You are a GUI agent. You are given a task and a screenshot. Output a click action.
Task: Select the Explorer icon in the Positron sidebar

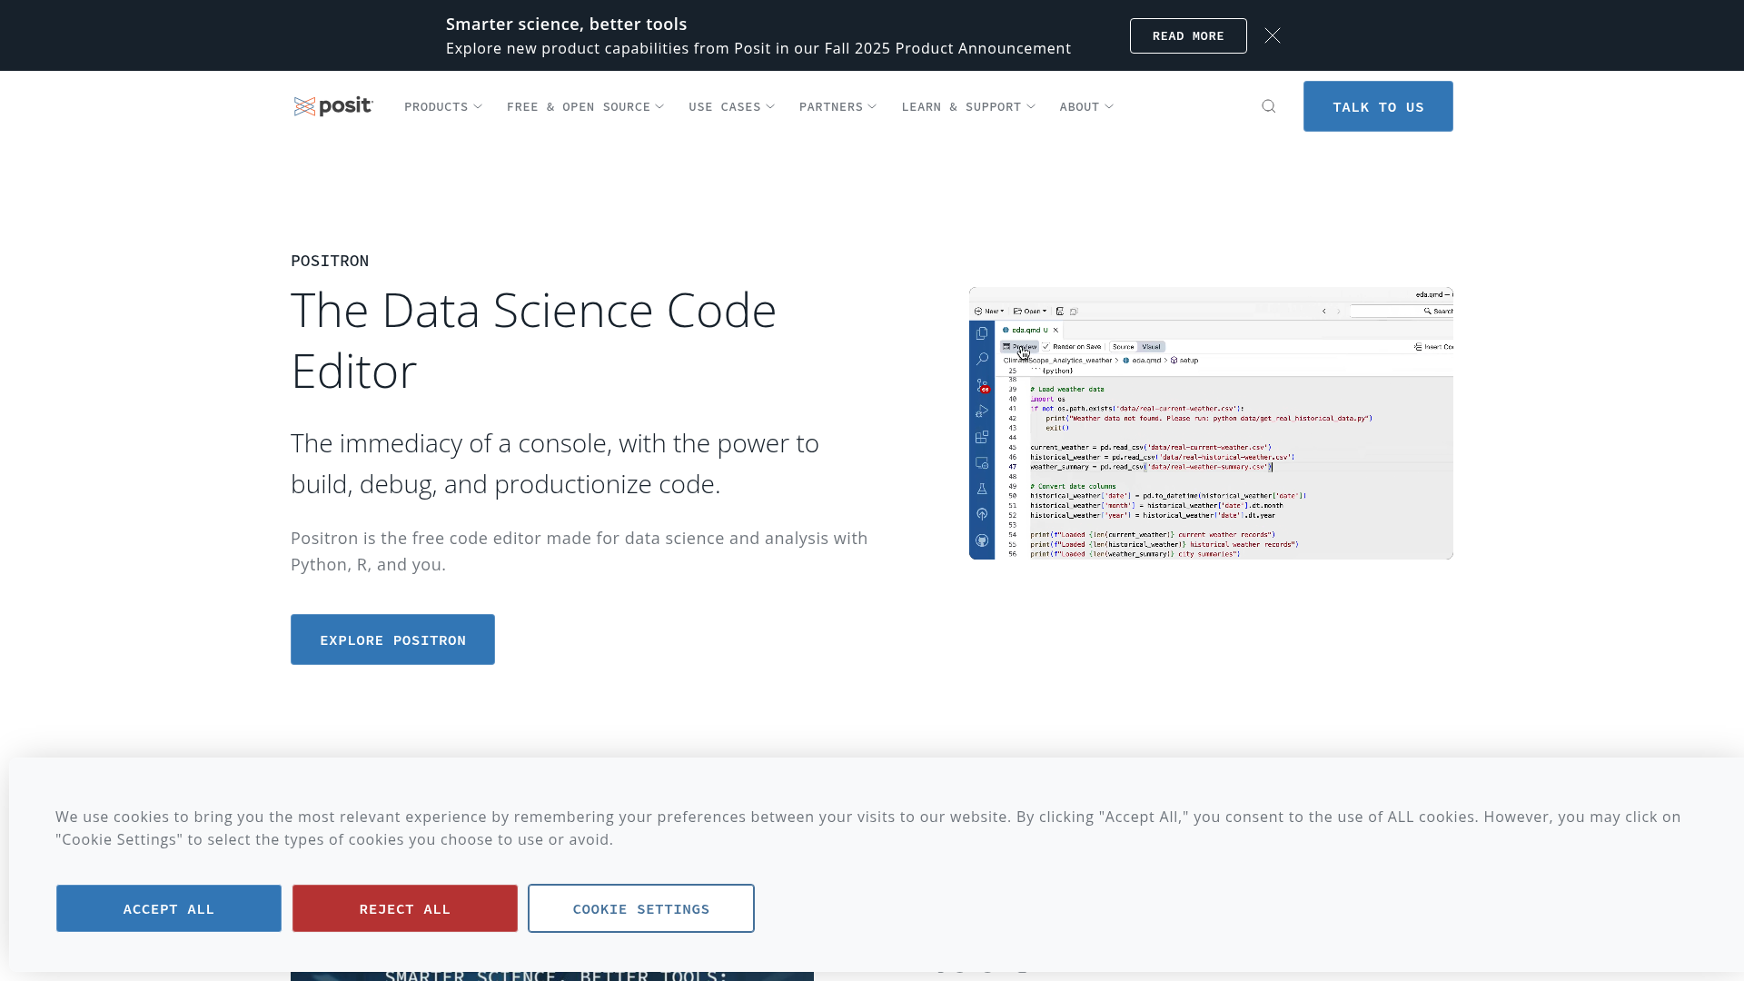point(982,332)
